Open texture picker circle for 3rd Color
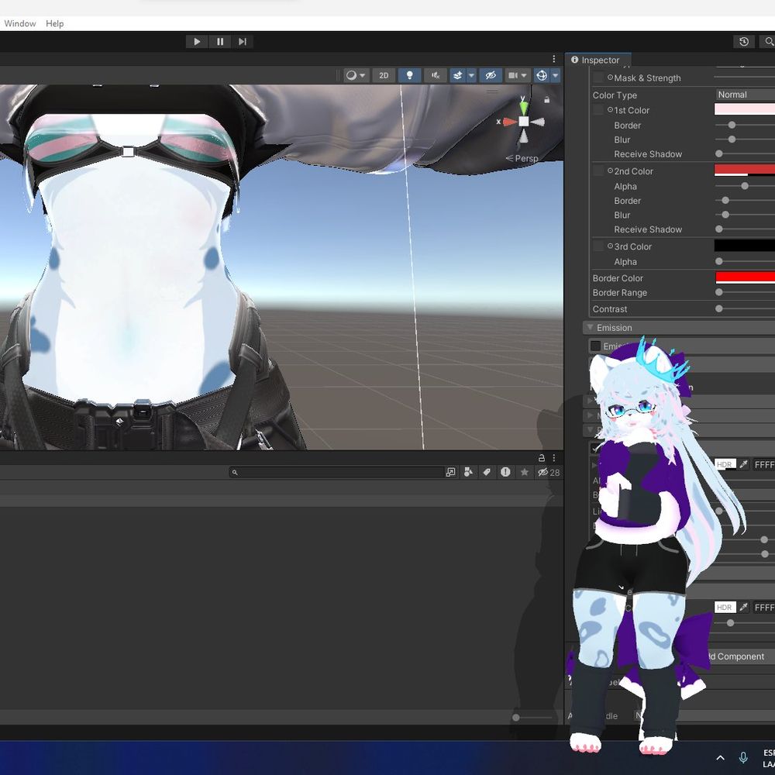775x775 pixels. (x=610, y=246)
